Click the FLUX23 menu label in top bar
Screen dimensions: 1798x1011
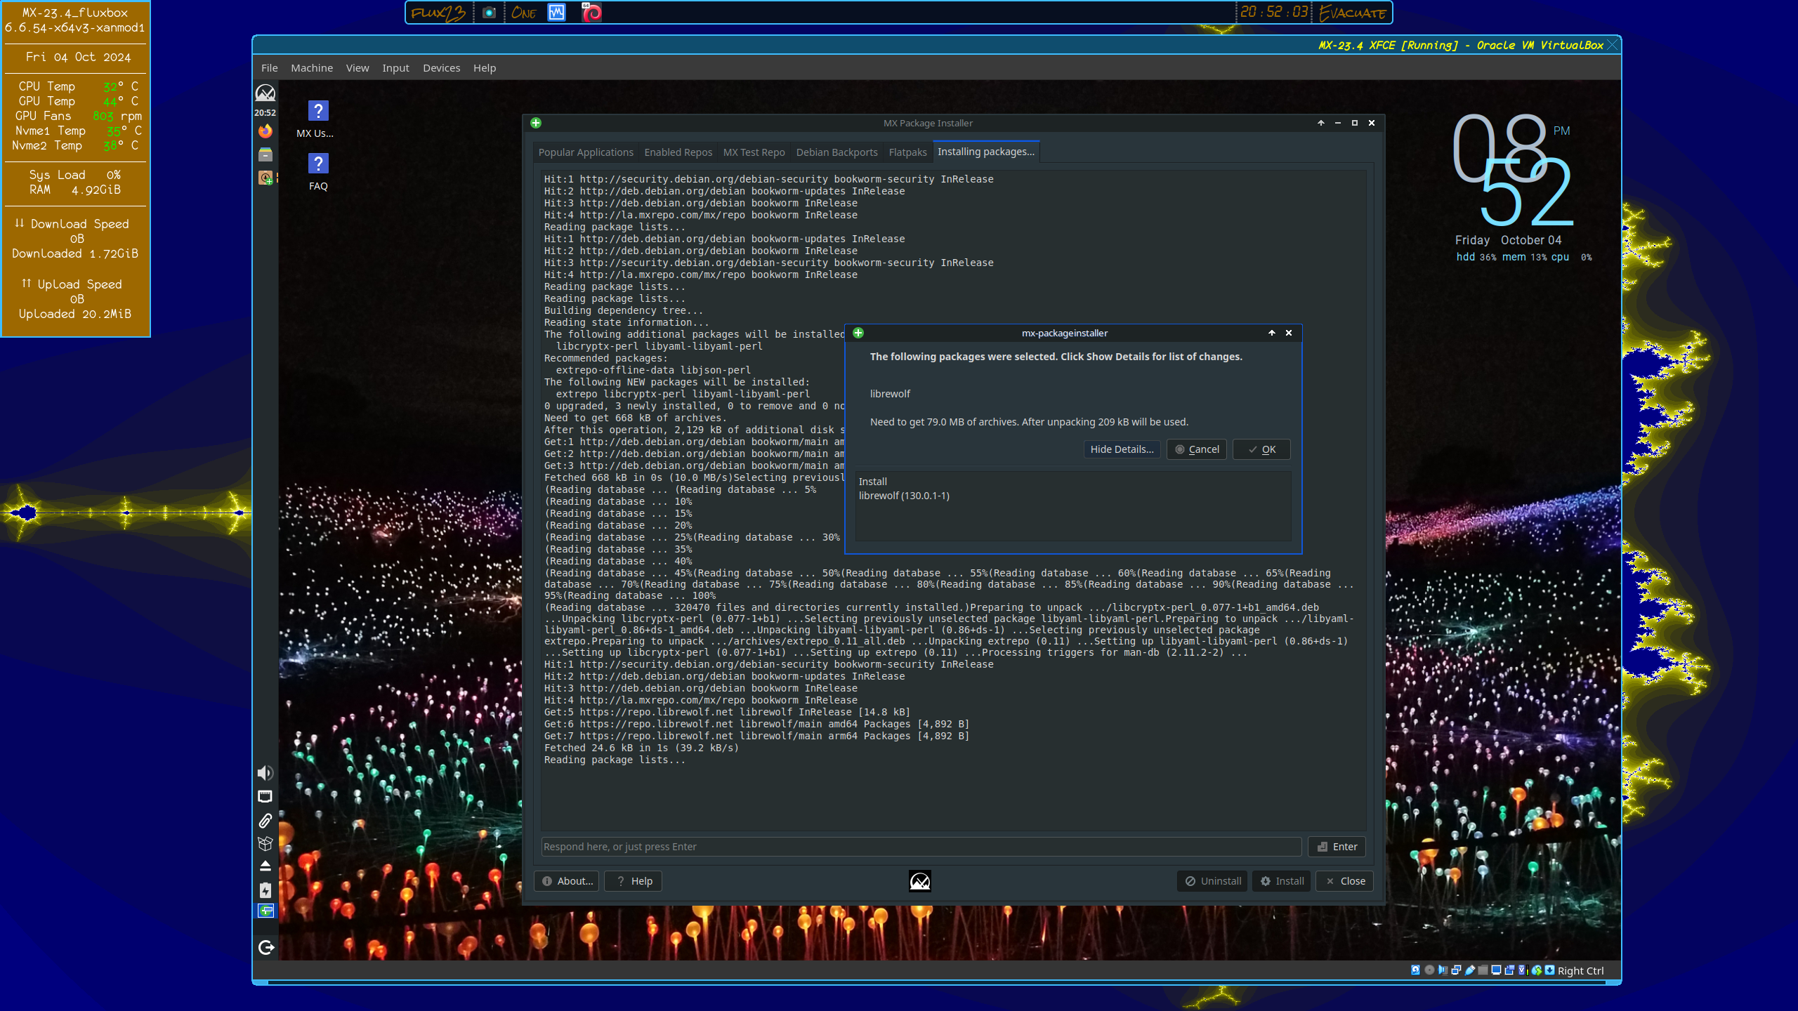click(x=438, y=13)
